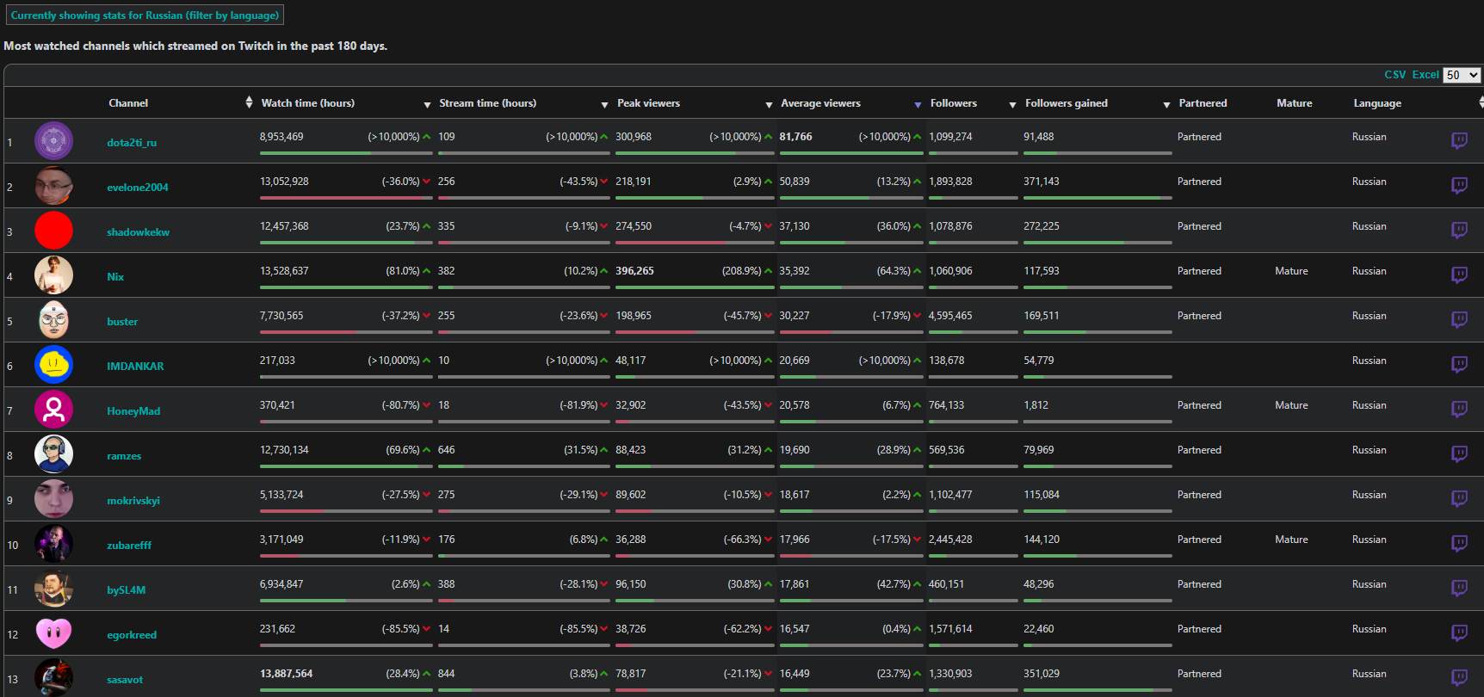Open Twitch chat icon for sasavot
Viewport: 1484px width, 697px height.
[1459, 677]
